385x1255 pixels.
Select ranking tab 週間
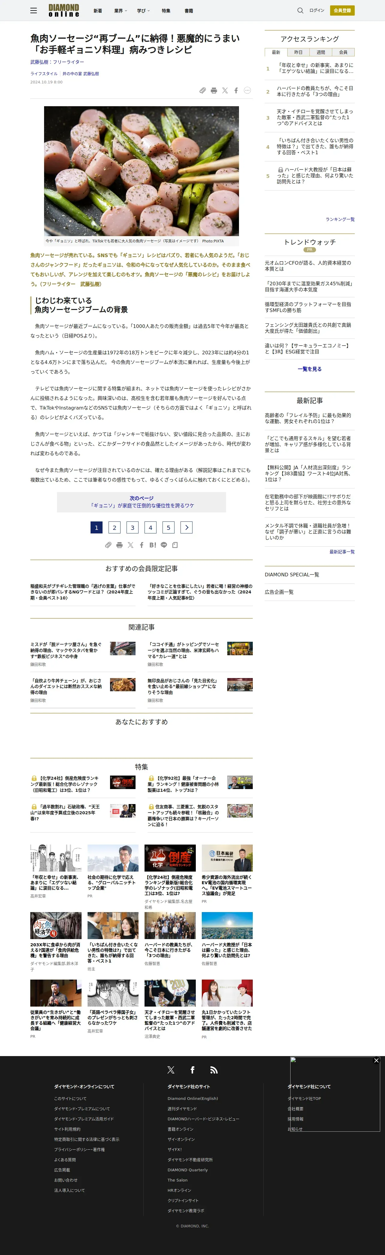click(x=321, y=52)
